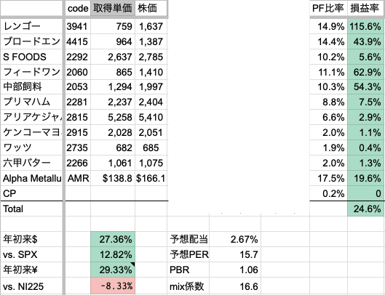Click code cell 4415
385x295 pixels.
point(78,41)
